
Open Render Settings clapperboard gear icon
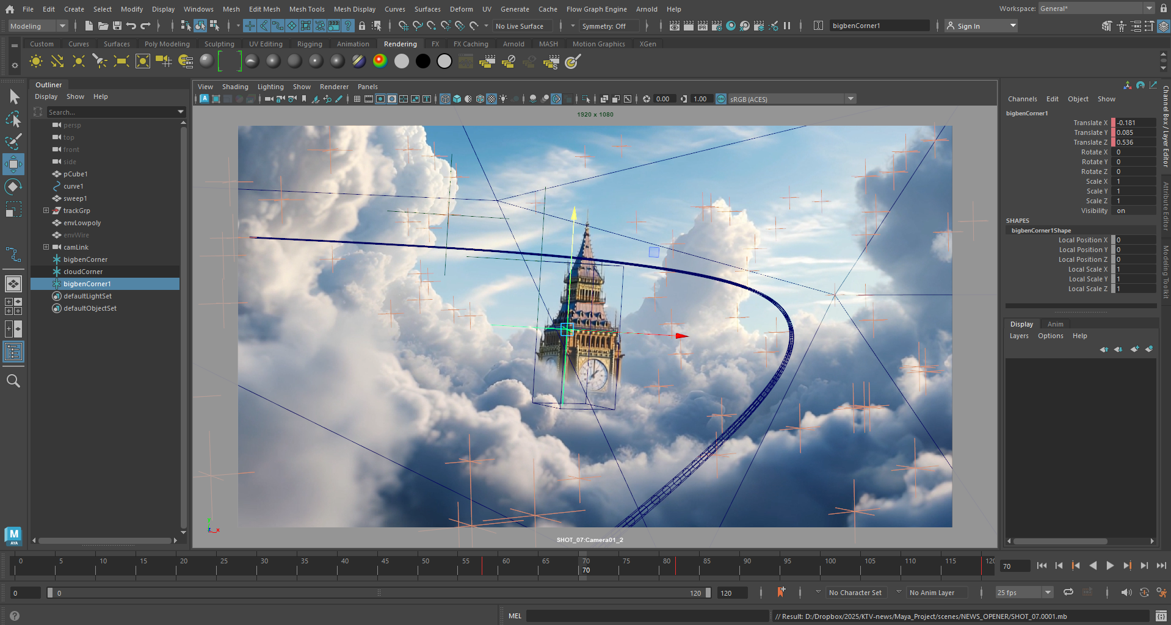(x=717, y=26)
